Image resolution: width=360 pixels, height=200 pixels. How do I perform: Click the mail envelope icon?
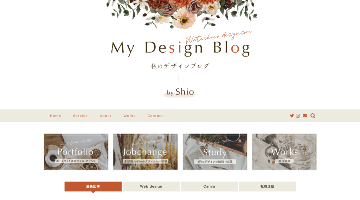pos(305,116)
